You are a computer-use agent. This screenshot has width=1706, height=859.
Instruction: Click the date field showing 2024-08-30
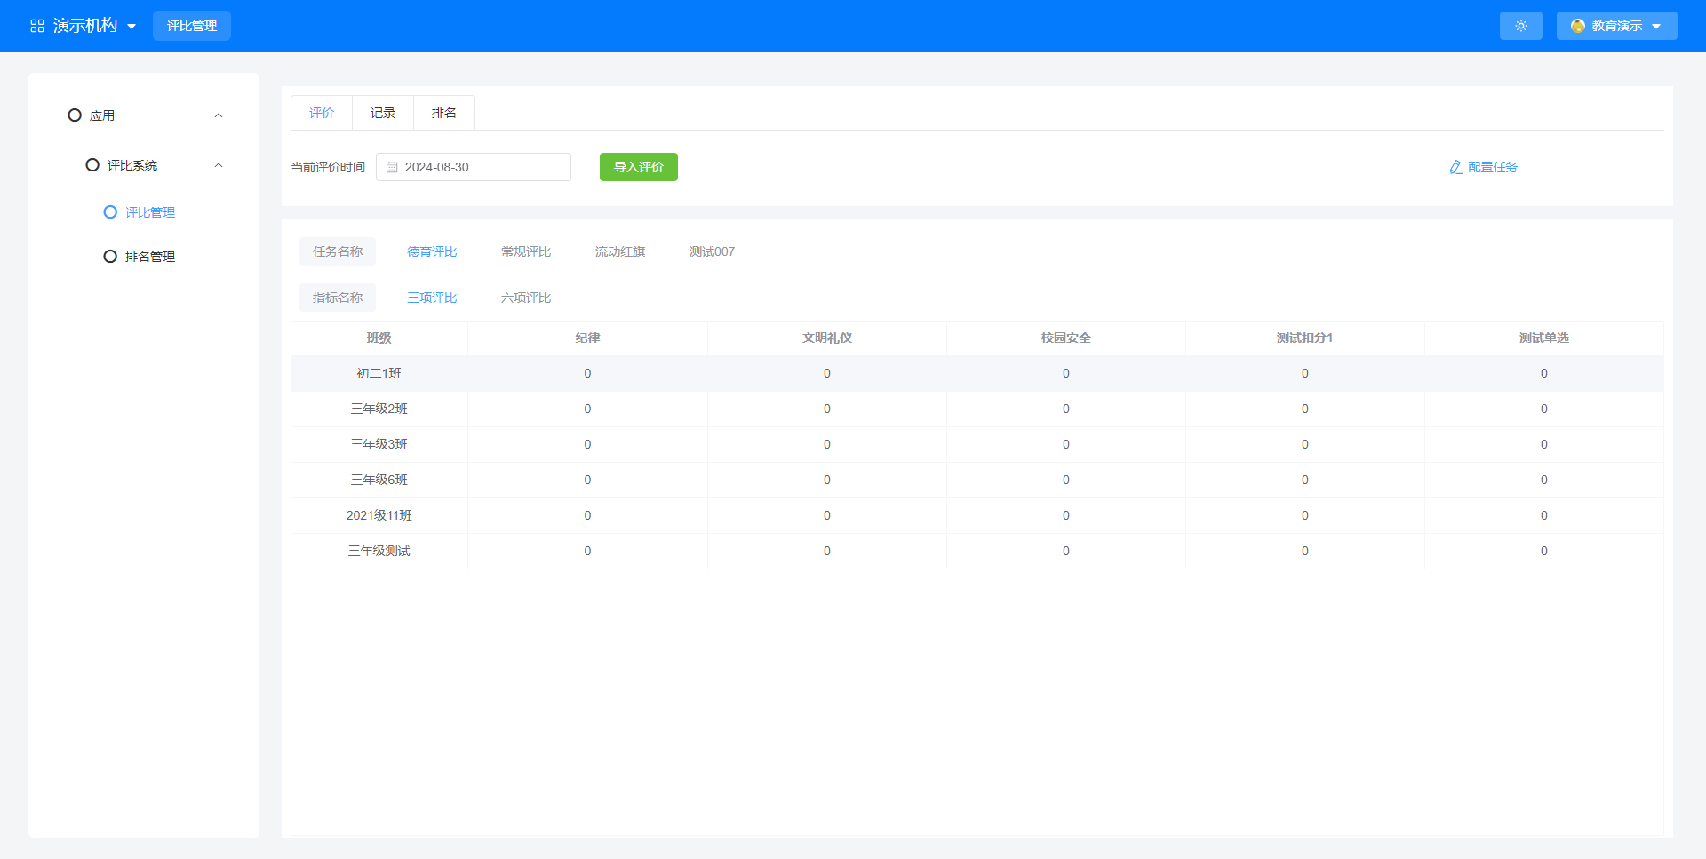tap(474, 167)
